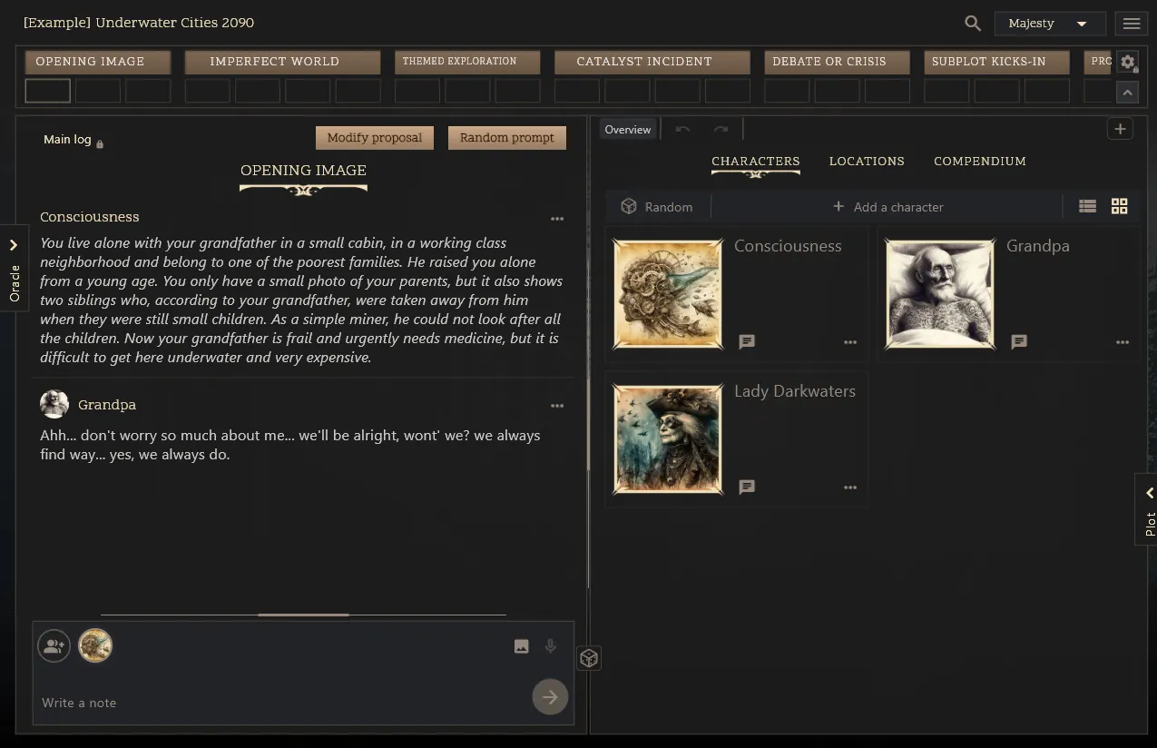Send the note with arrow button

(x=550, y=697)
